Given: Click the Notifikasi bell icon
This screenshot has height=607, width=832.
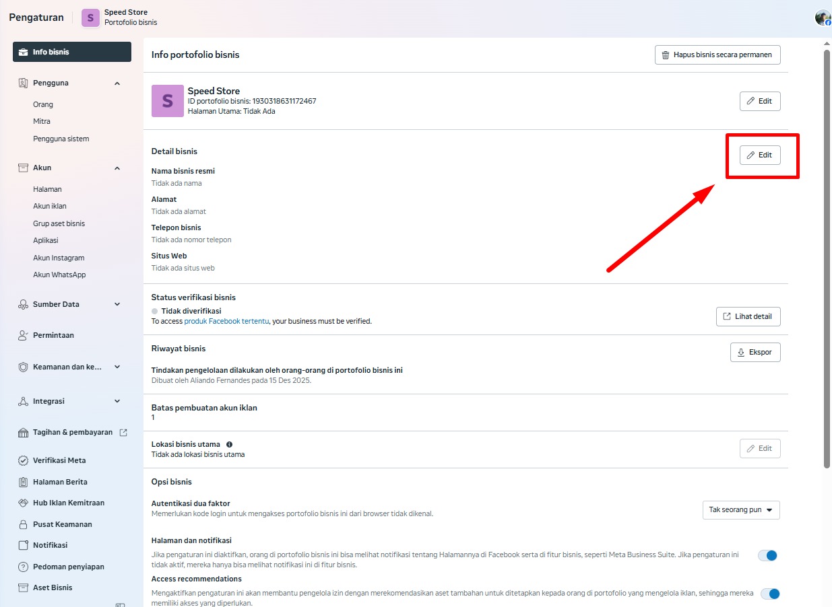Looking at the screenshot, I should (23, 546).
